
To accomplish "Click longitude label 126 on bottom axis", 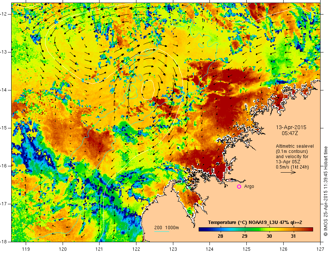I will point(283,249).
